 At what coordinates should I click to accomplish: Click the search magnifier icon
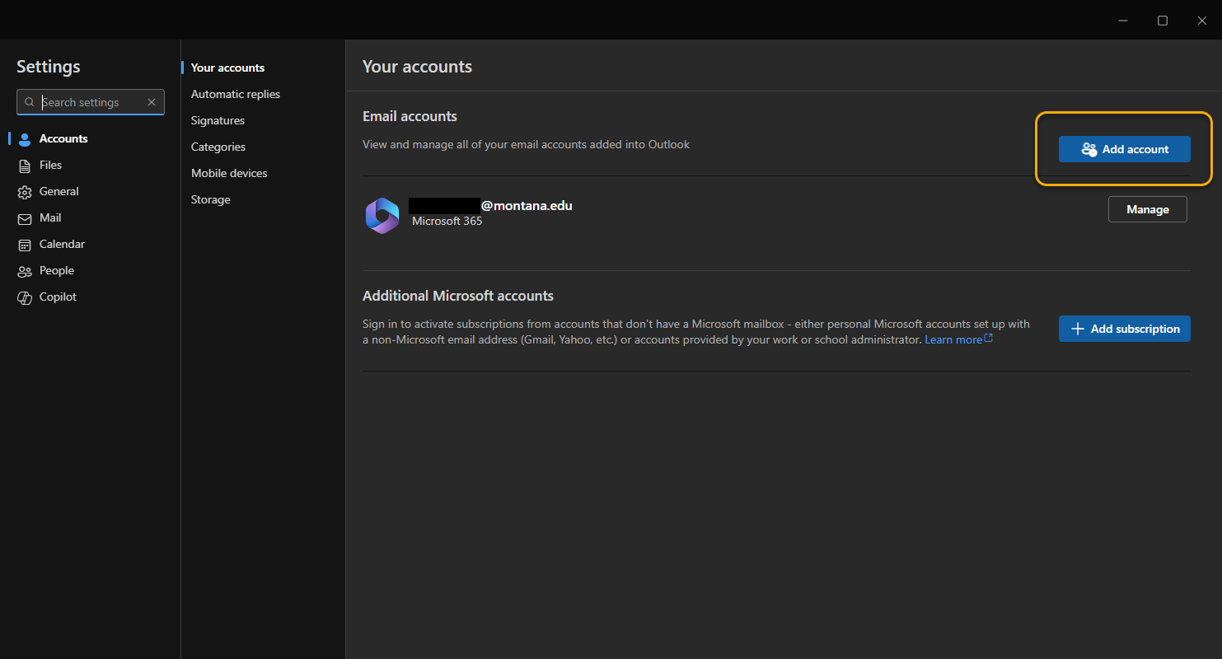pyautogui.click(x=30, y=101)
